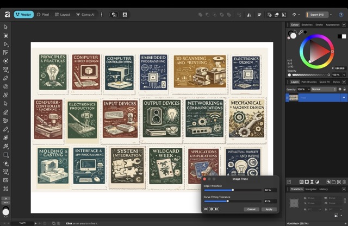Screen dimensions: 348x226
Task: Select the image layer thumbnail row
Action: point(315,98)
